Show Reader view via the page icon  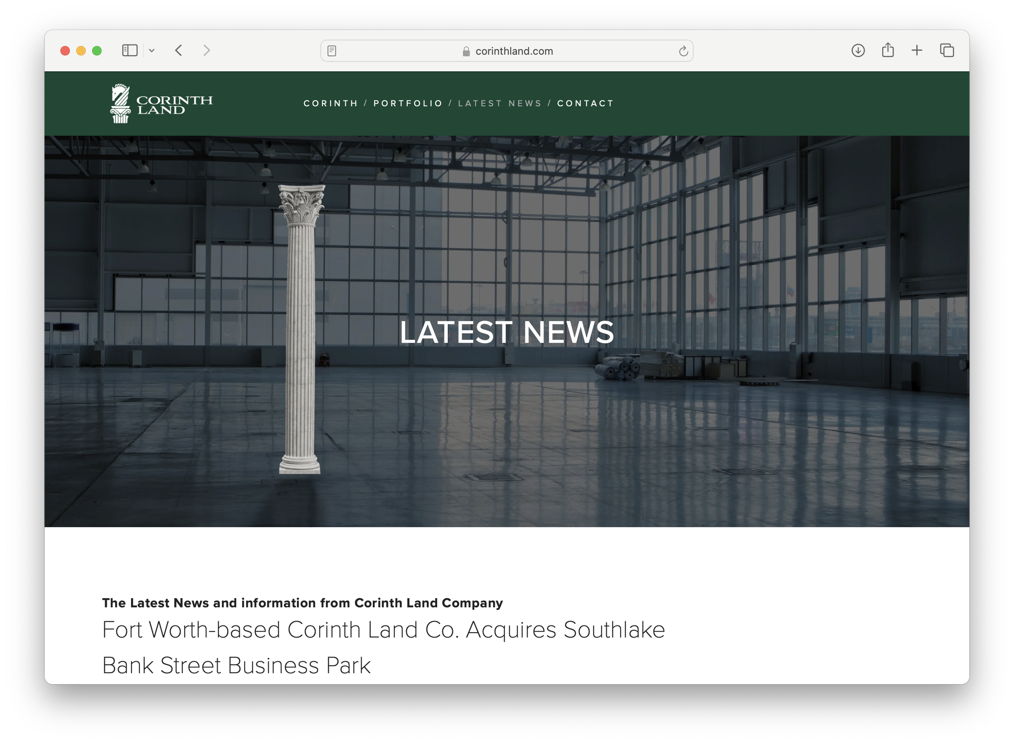(332, 51)
